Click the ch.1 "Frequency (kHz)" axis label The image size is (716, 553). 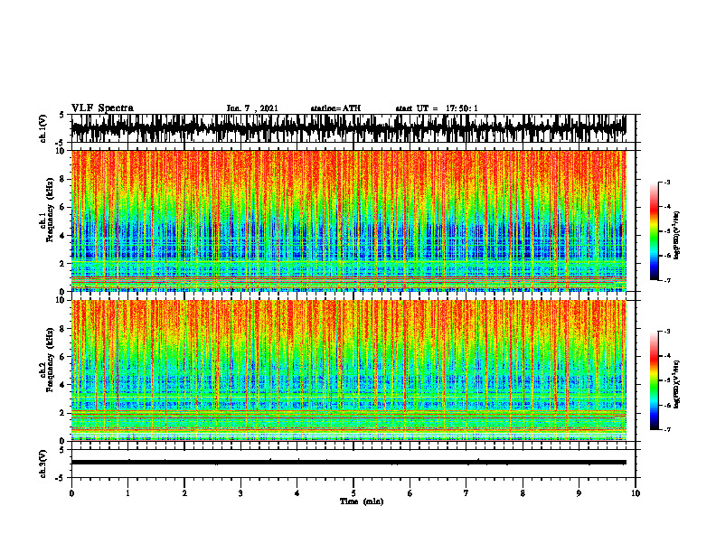pos(50,211)
